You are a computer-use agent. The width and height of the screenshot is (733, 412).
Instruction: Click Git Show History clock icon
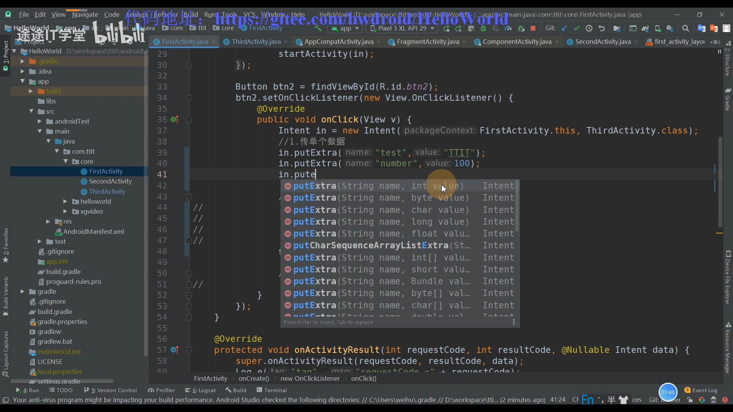click(x=589, y=28)
